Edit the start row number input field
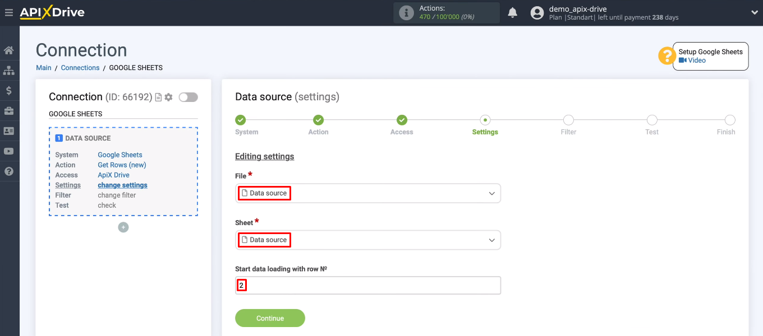The width and height of the screenshot is (763, 336). [x=368, y=285]
